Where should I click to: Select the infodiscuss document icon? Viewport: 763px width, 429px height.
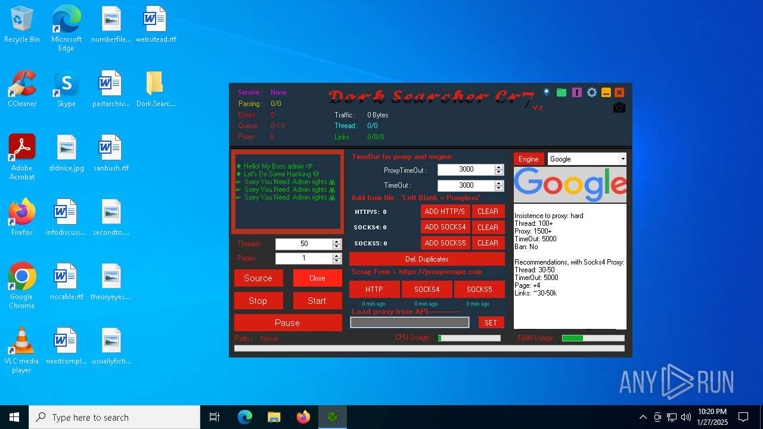point(66,217)
